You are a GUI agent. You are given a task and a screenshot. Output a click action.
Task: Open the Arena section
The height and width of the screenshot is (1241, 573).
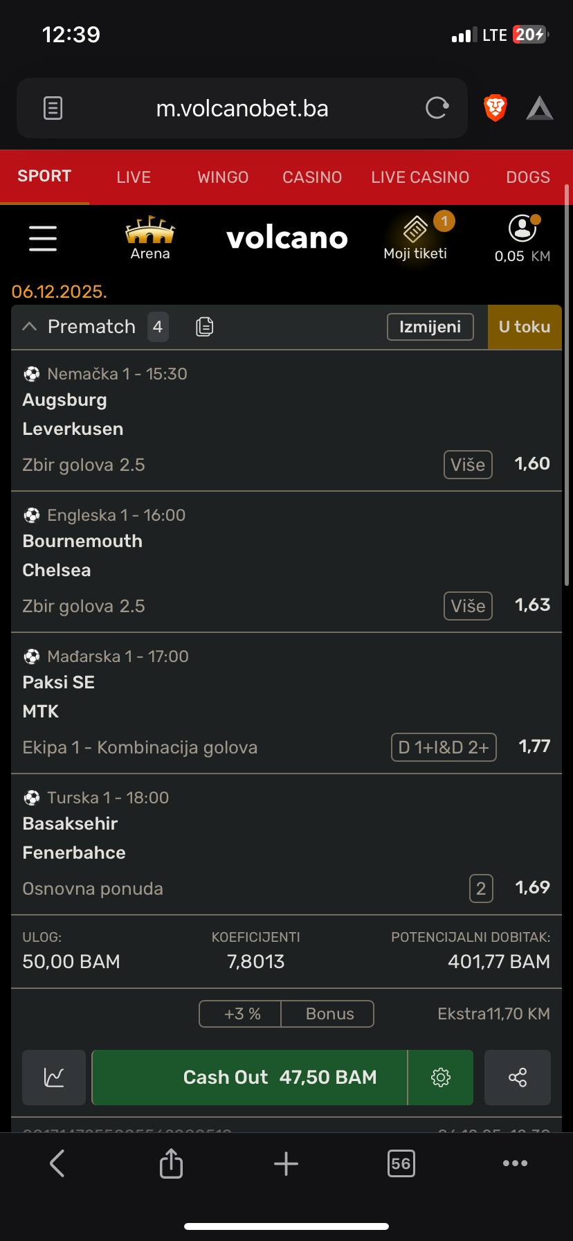(x=150, y=238)
